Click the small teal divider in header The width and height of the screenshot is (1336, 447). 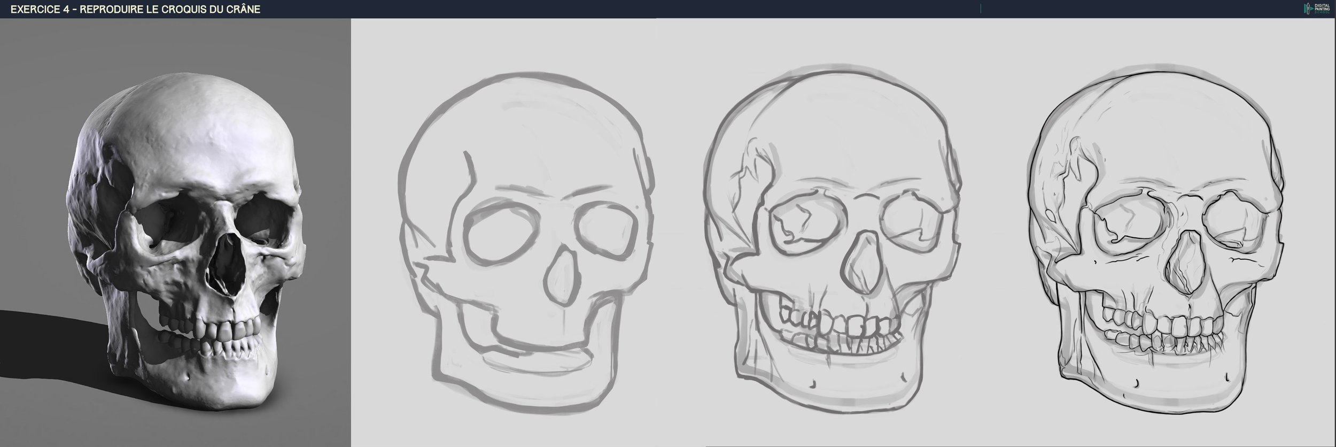coord(981,9)
